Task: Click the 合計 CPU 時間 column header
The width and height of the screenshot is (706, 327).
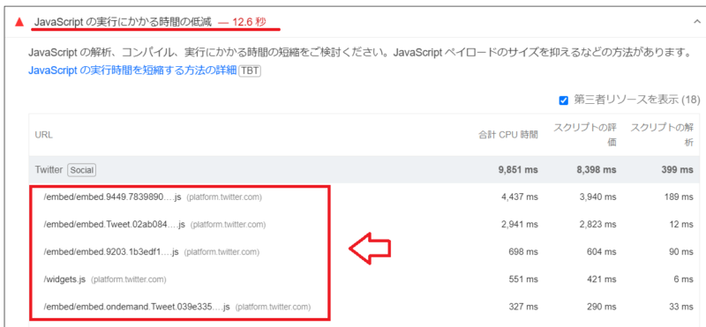Action: click(x=508, y=135)
